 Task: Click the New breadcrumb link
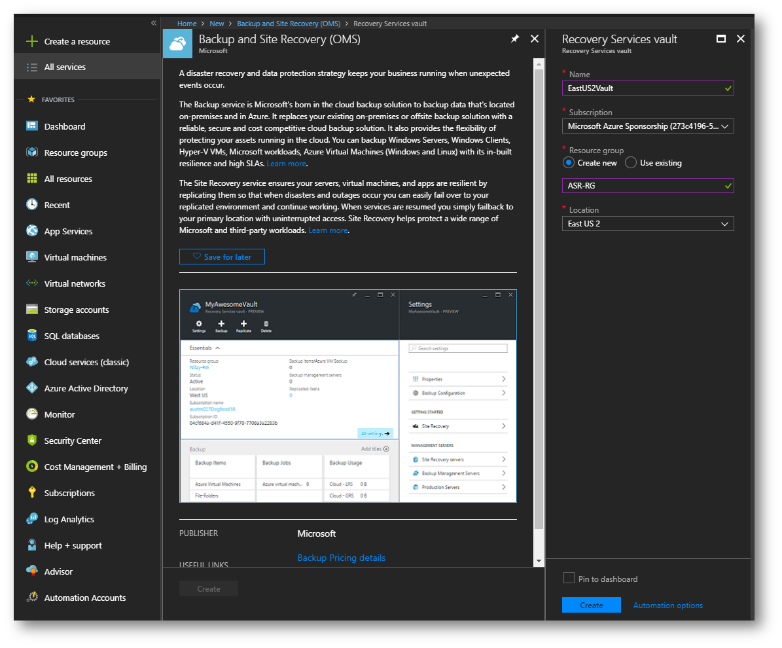[x=217, y=24]
